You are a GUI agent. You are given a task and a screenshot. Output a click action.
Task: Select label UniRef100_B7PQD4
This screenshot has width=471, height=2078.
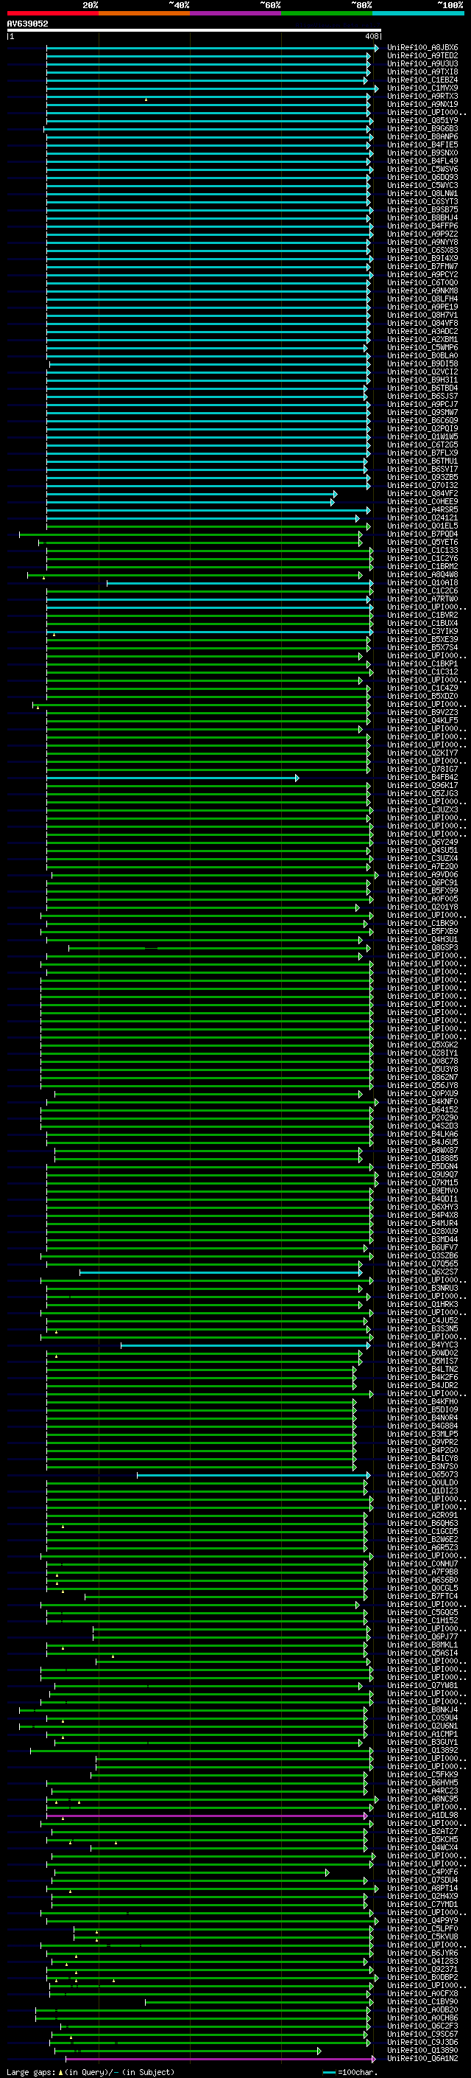(x=422, y=534)
